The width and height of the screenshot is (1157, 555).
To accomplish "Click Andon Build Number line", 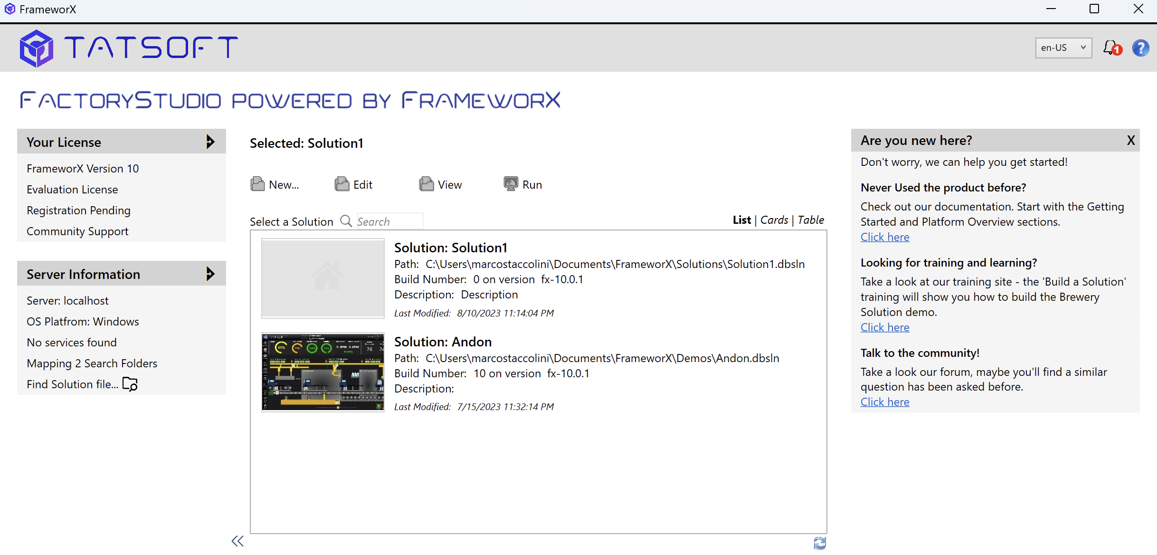I will pyautogui.click(x=492, y=373).
